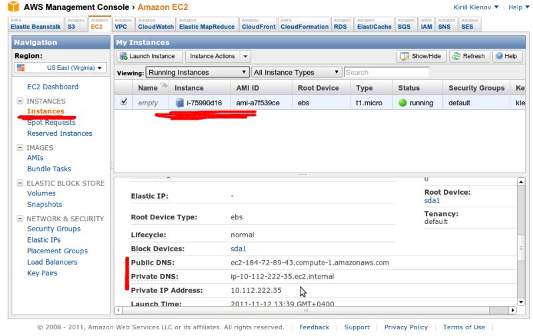Open the AMIs navigation link
Viewport: 533px width, 336px height.
35,158
